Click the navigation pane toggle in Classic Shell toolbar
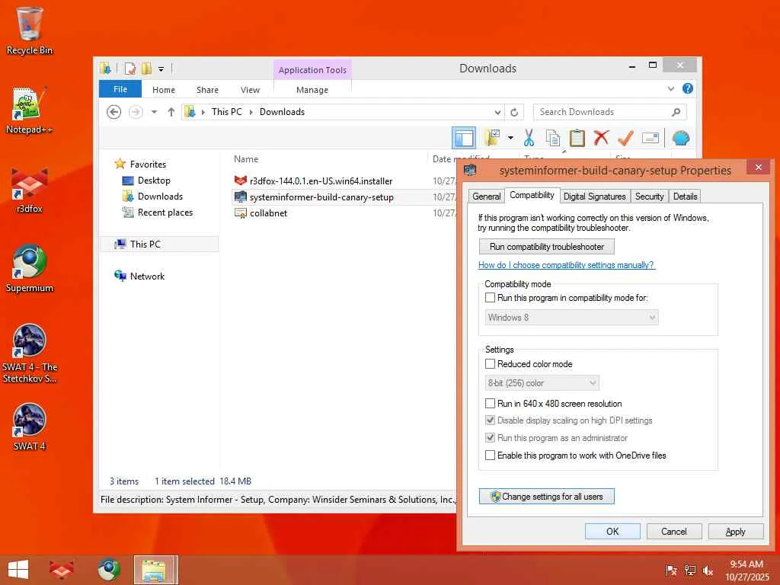The height and width of the screenshot is (585, 780). click(464, 138)
